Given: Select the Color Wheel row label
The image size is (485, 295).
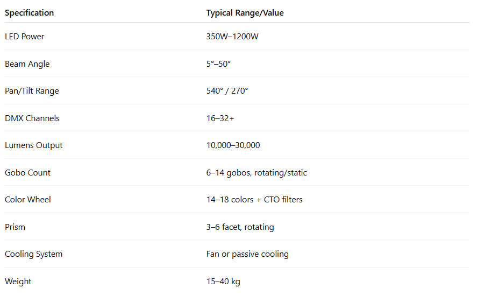Looking at the screenshot, I should (x=28, y=200).
